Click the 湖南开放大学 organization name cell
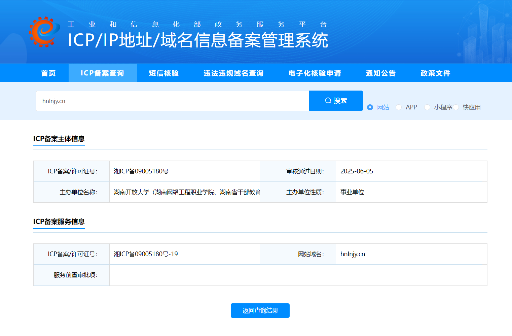The height and width of the screenshot is (336, 512). click(x=185, y=192)
